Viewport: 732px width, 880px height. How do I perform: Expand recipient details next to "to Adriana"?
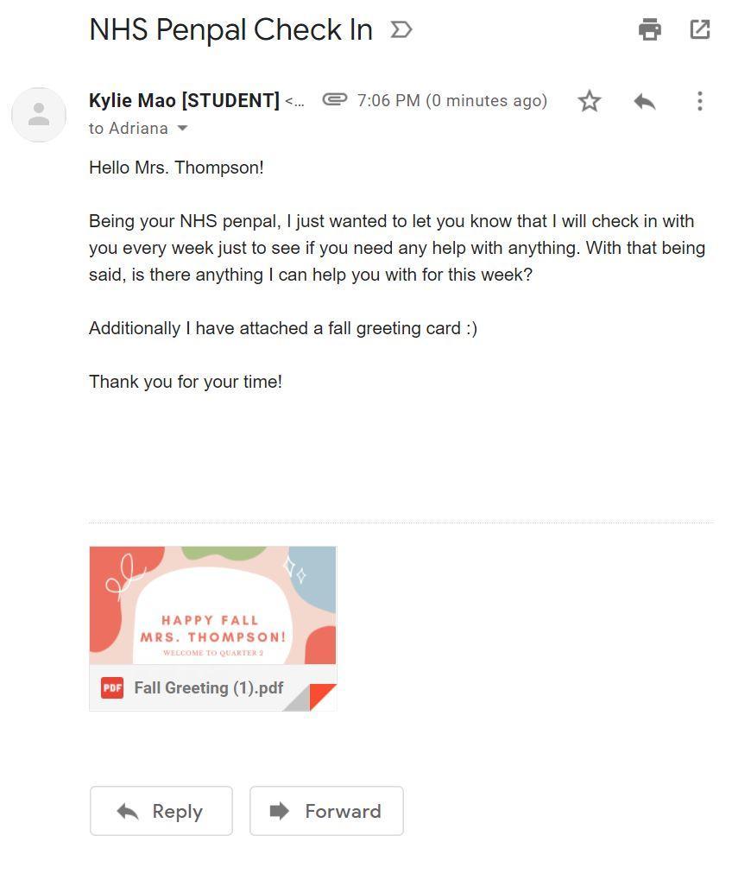(182, 129)
